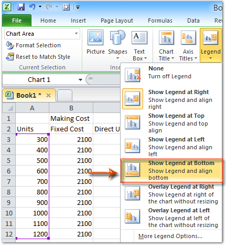Open the File tab
The height and width of the screenshot is (247, 227).
(x=17, y=20)
